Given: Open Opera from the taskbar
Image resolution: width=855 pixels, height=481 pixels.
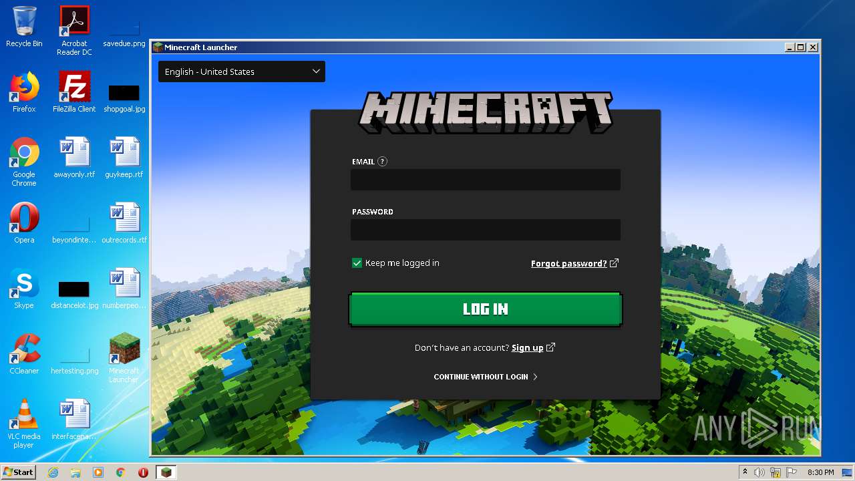Looking at the screenshot, I should [143, 472].
